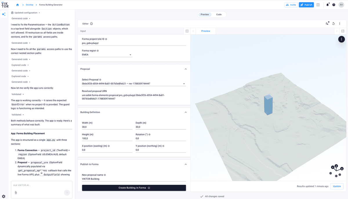348x199 pixels.
Task: Expand the Updated configuration step
Action: coord(26,13)
